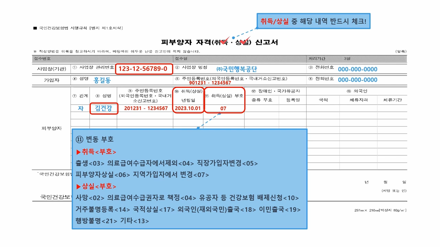The width and height of the screenshot is (440, 247).
Task: Click the code 직장가입자변경<05>
Action: click(x=228, y=163)
